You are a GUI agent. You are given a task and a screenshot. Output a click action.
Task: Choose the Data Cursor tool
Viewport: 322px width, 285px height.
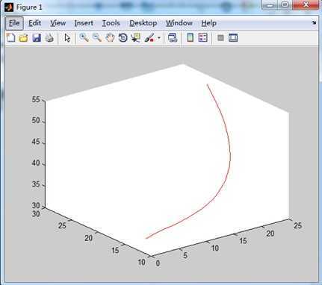(x=136, y=38)
